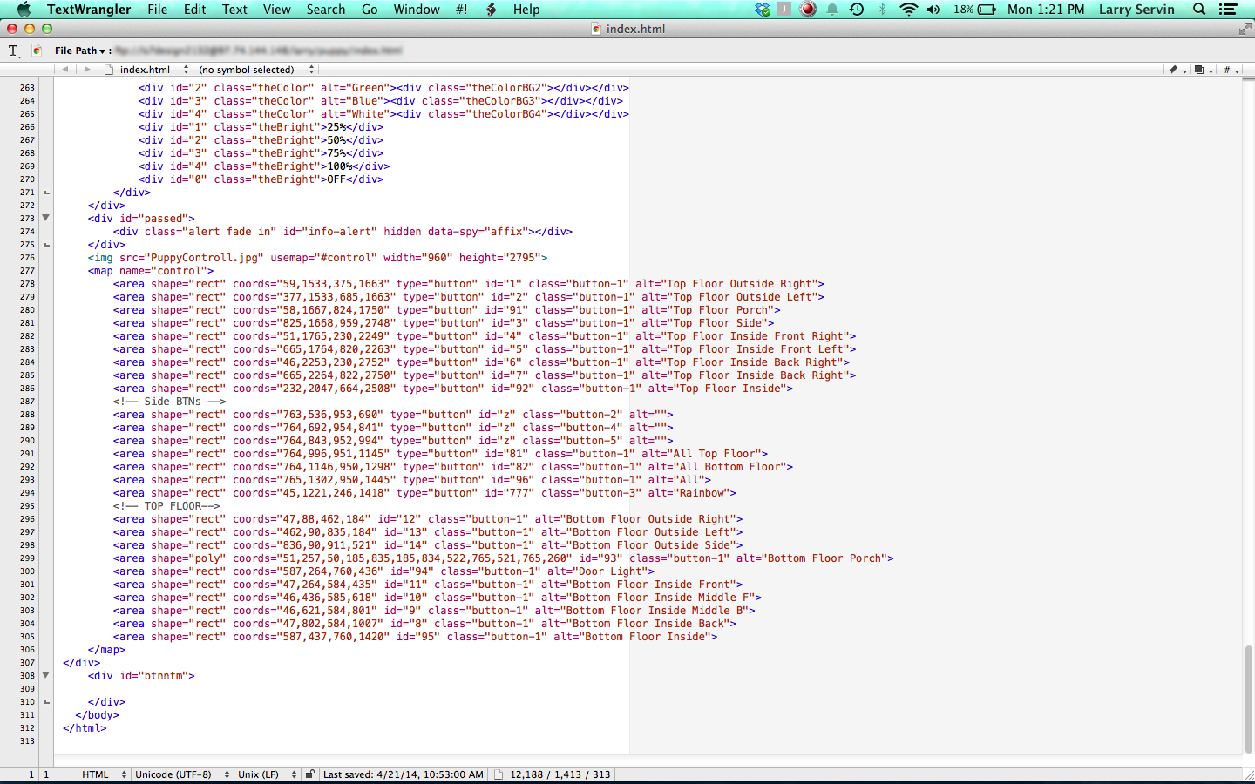The image size is (1255, 784).
Task: Click the 'TOP FLOOR' comment on line 295
Action: point(166,506)
